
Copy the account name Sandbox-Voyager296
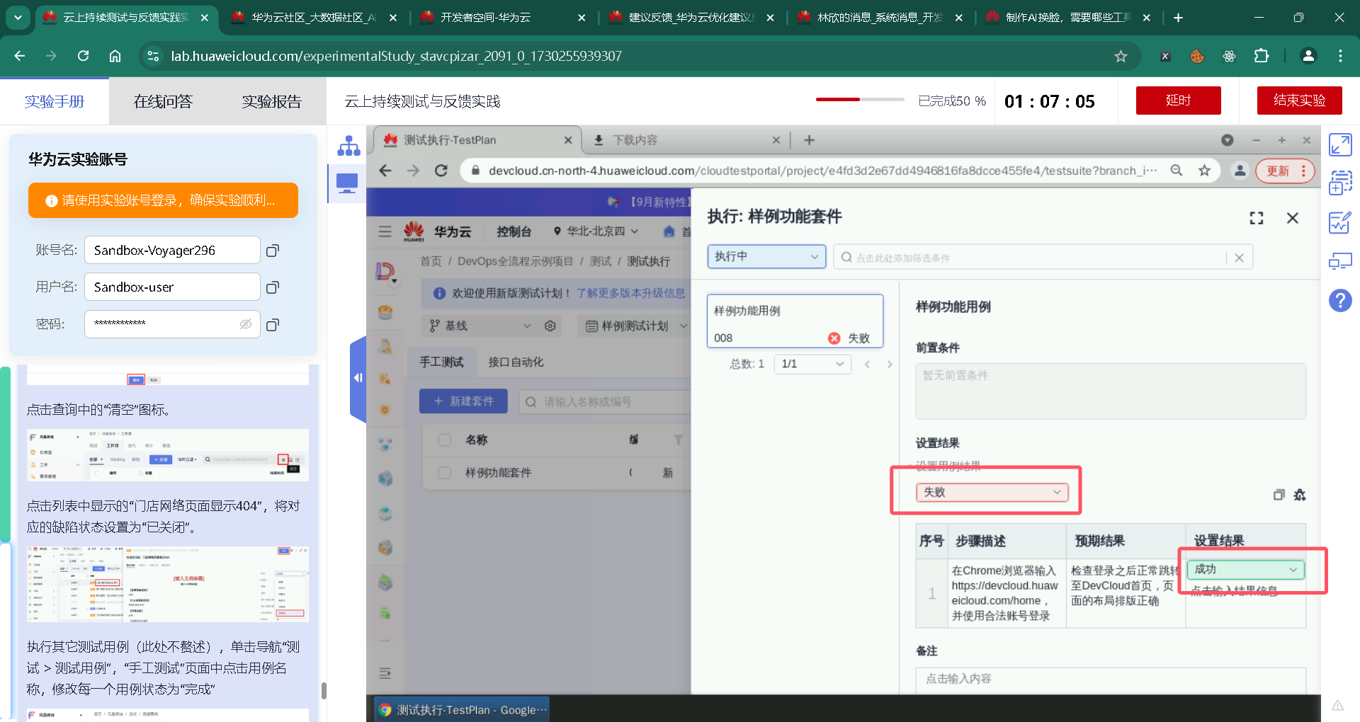point(273,251)
